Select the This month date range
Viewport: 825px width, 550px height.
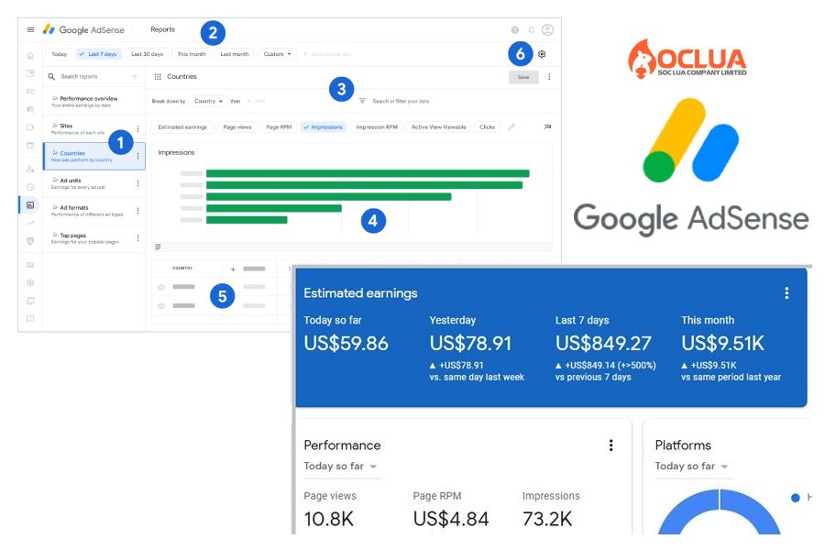click(192, 54)
